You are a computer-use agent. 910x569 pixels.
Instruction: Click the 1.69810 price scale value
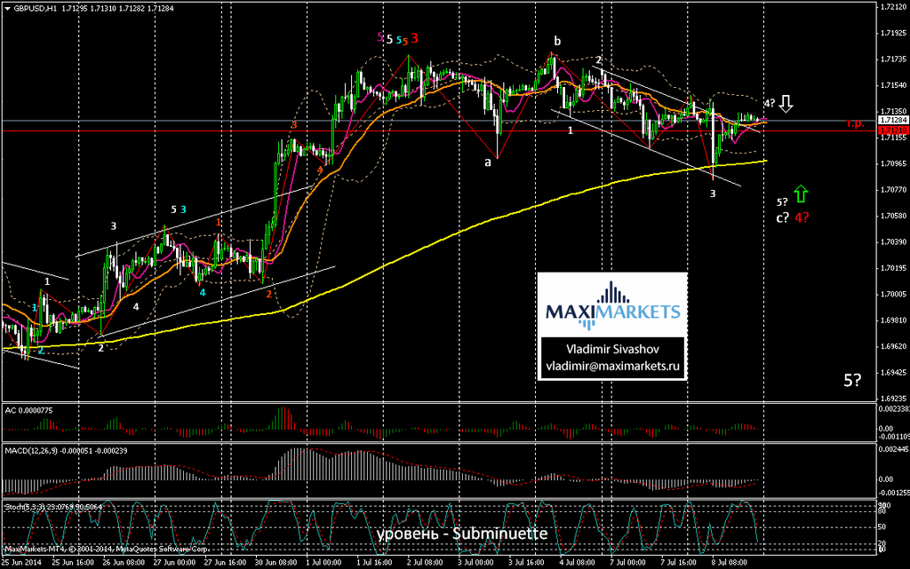[x=894, y=320]
